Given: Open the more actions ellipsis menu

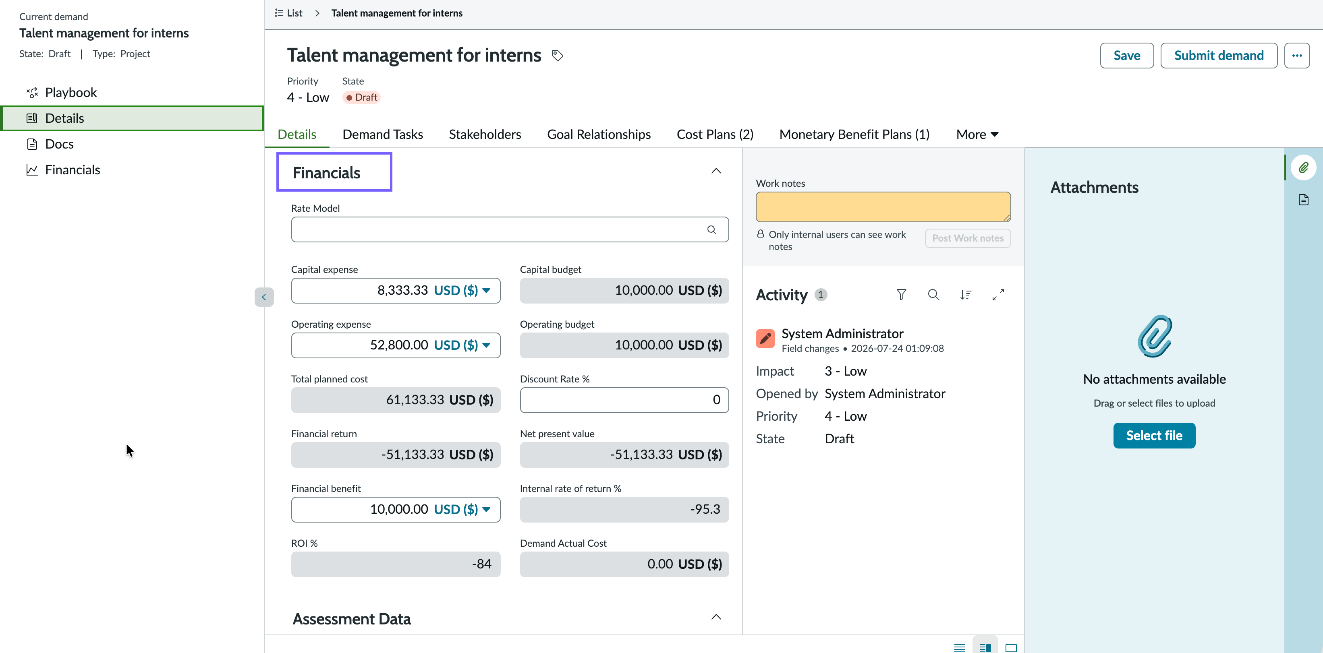Looking at the screenshot, I should [x=1296, y=56].
